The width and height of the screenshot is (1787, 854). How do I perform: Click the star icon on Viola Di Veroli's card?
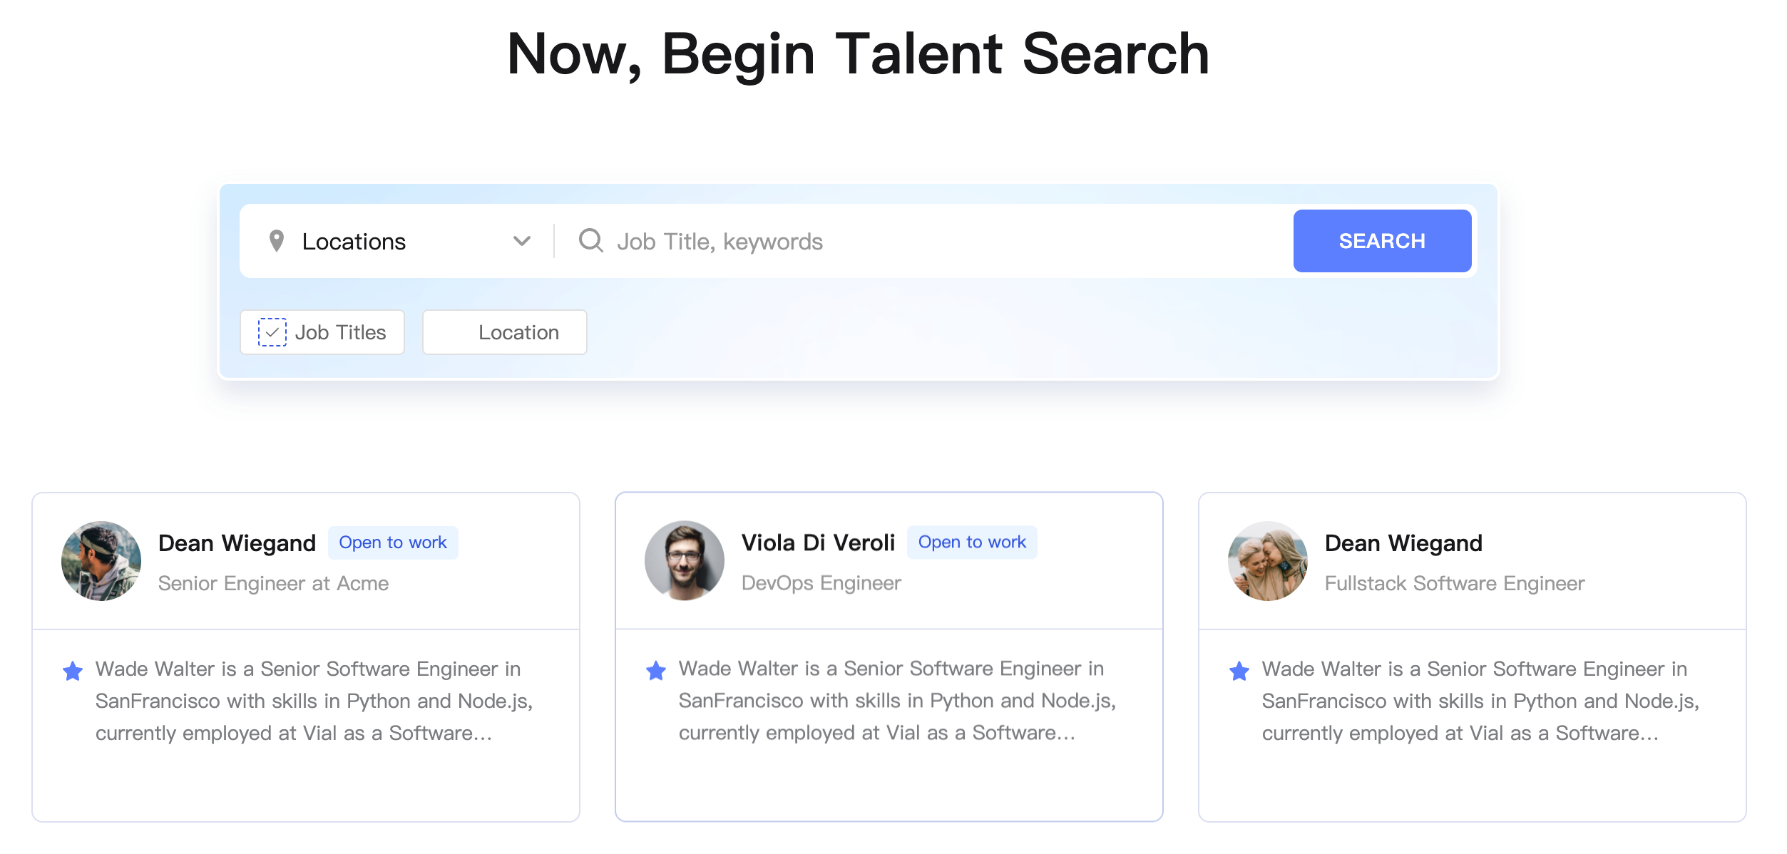(655, 671)
